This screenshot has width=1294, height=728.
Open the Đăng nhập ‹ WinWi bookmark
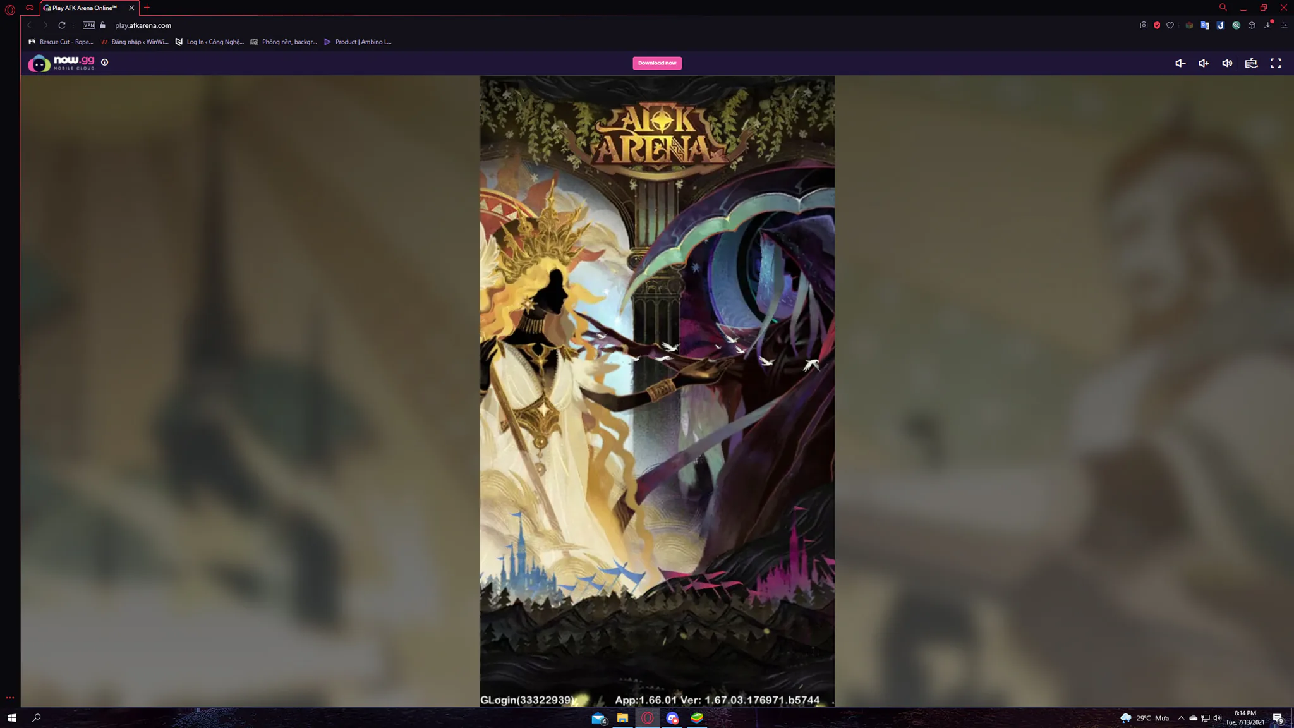[135, 42]
